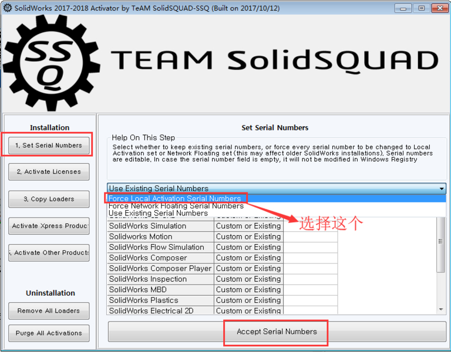Click the Set Serial Numbers button
Image resolution: width=451 pixels, height=352 pixels.
point(49,145)
